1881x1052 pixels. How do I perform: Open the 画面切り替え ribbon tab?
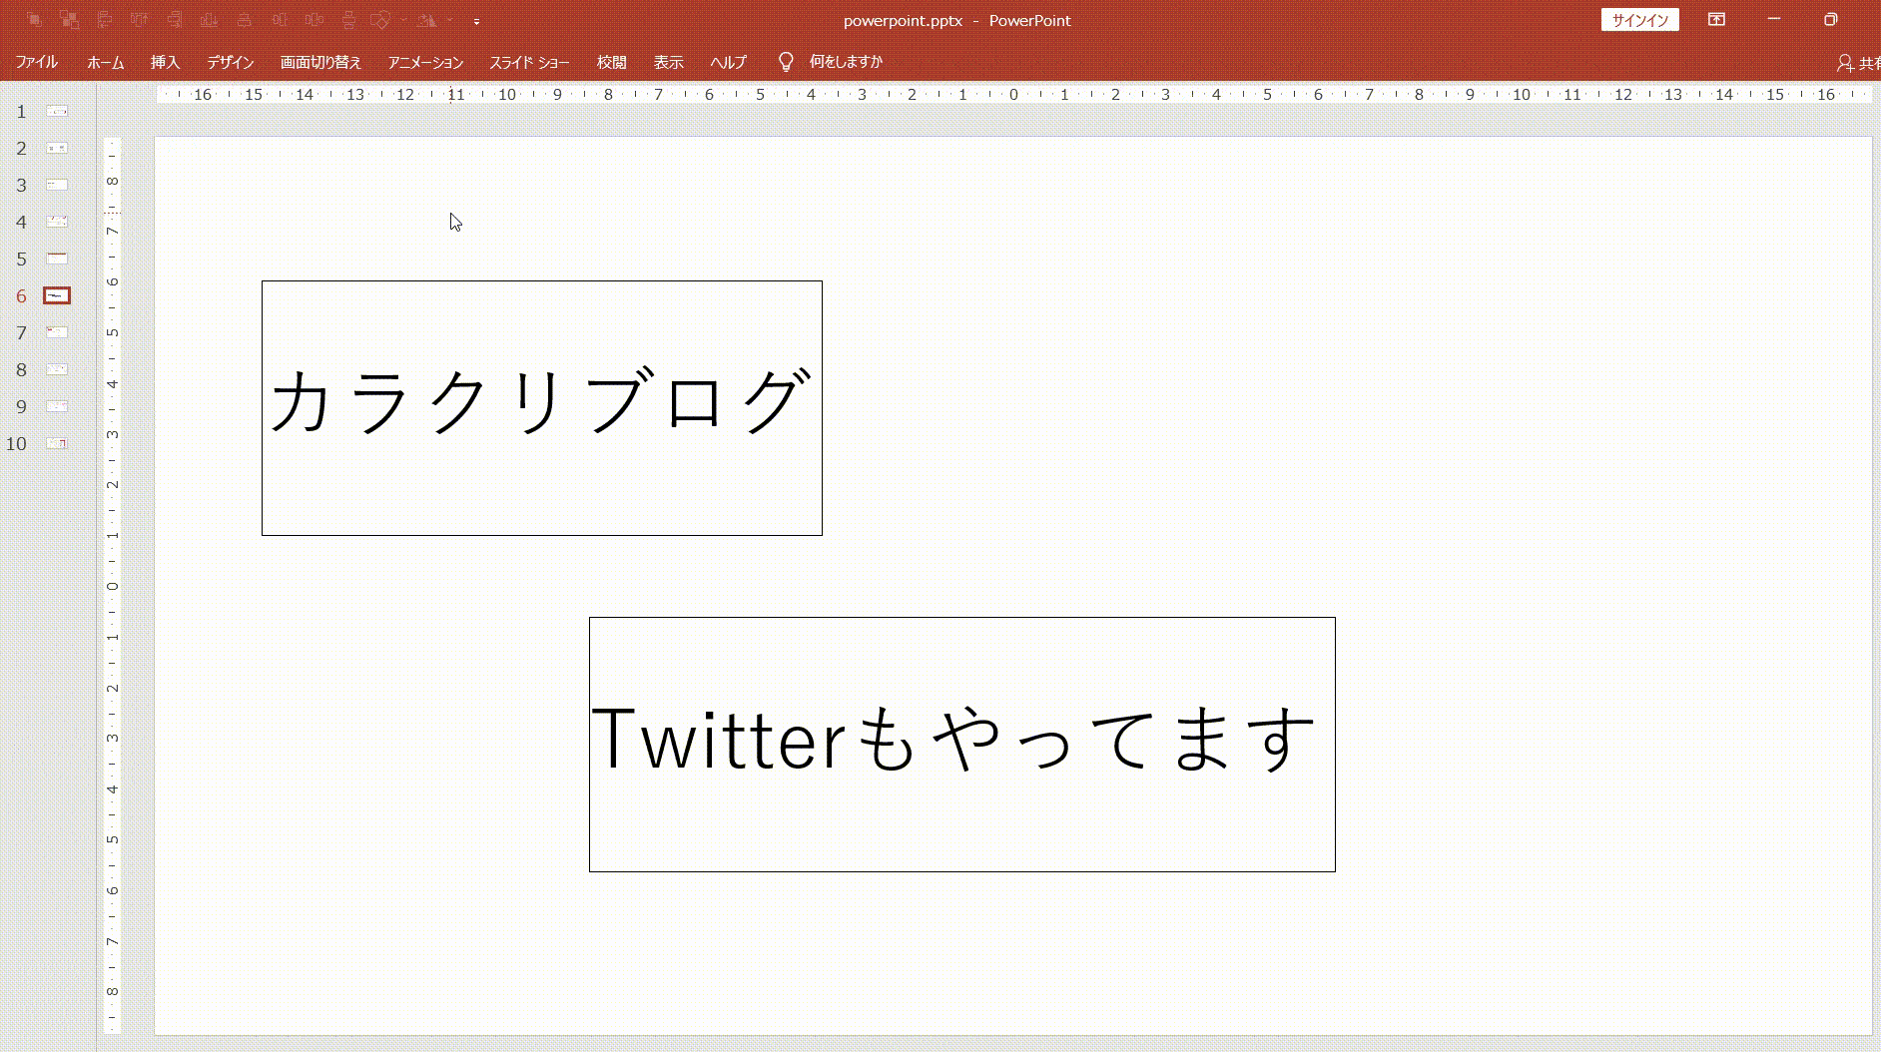pos(320,62)
